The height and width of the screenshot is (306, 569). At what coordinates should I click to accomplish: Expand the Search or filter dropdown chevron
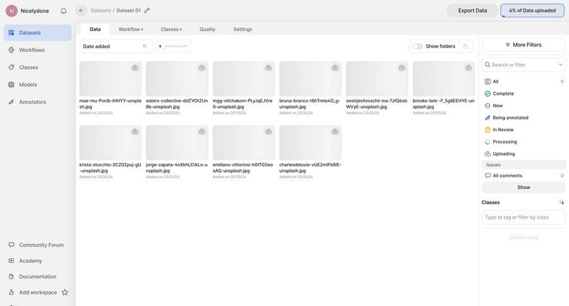click(x=560, y=65)
